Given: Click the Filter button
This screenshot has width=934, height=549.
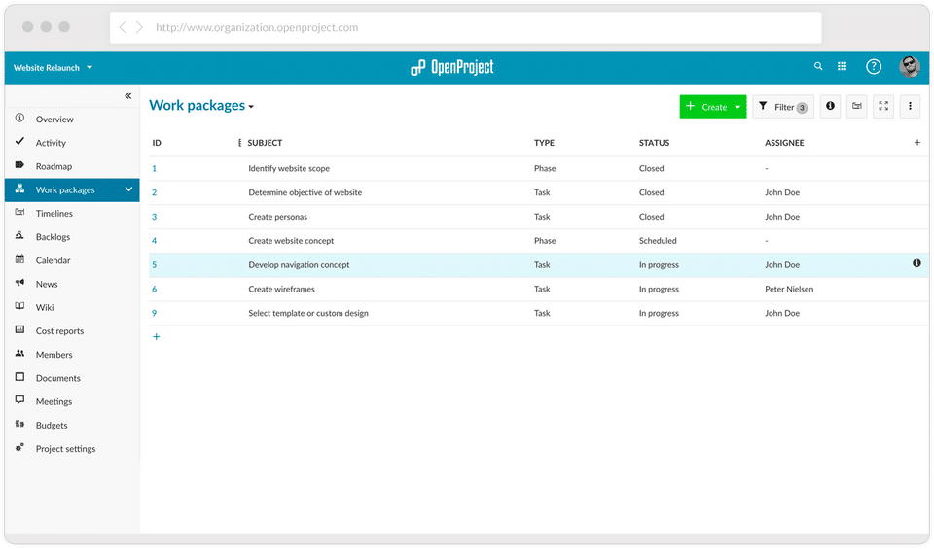Looking at the screenshot, I should click(x=783, y=107).
